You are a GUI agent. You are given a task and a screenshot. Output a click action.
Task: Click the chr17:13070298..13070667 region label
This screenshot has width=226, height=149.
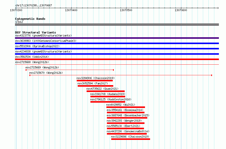click(34, 5)
